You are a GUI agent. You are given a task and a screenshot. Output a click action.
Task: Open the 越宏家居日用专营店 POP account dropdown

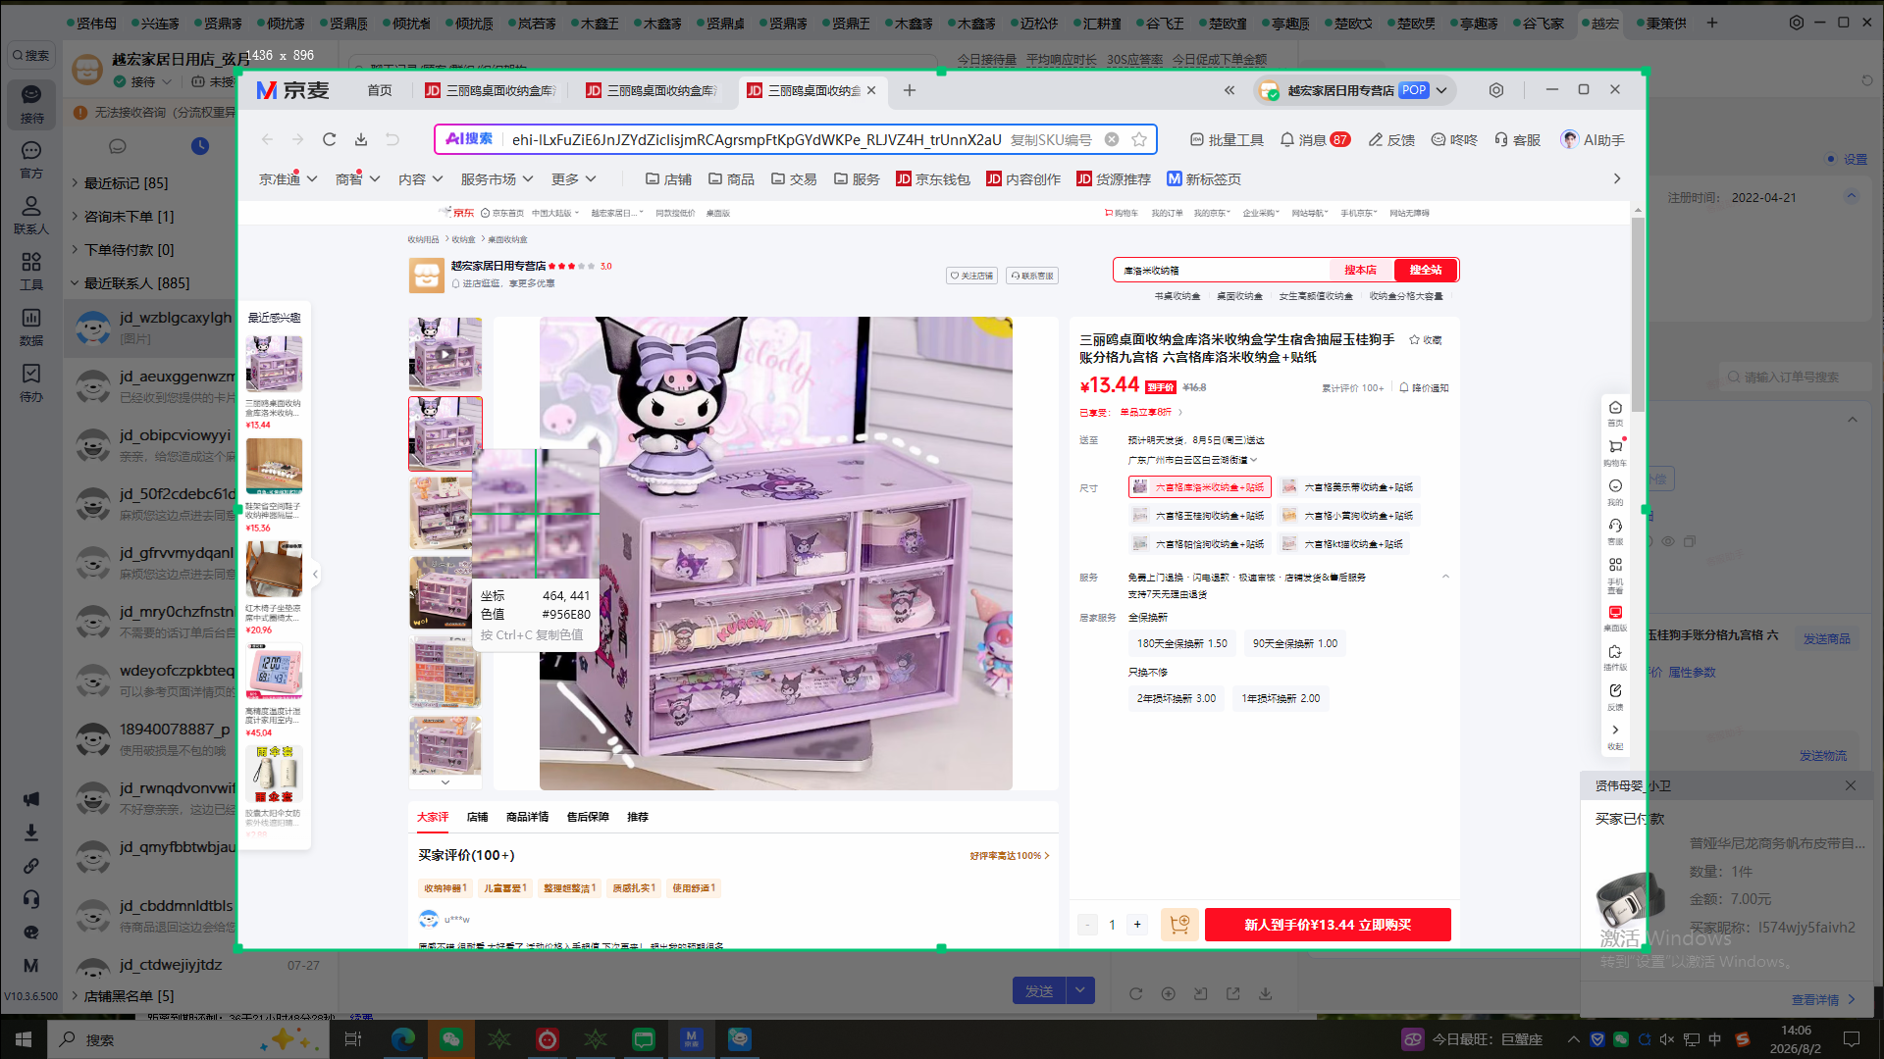coord(1354,90)
